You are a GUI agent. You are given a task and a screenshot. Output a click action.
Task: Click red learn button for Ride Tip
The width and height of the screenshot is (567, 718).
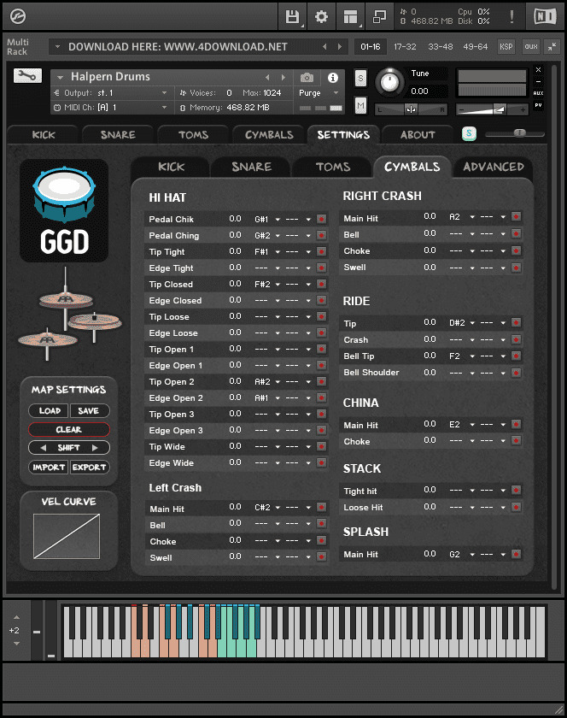(x=516, y=323)
